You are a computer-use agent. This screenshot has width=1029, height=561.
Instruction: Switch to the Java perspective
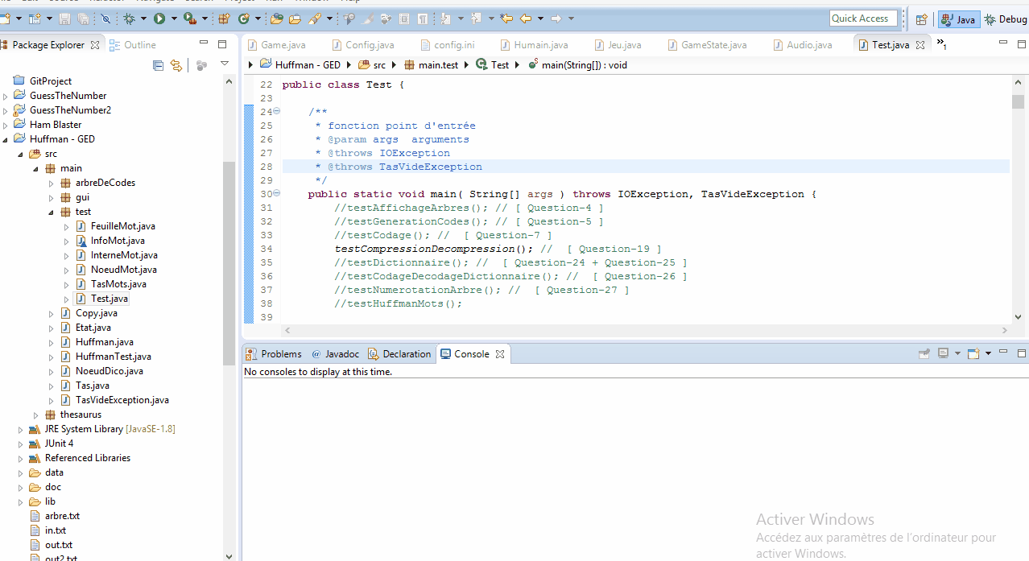point(958,19)
